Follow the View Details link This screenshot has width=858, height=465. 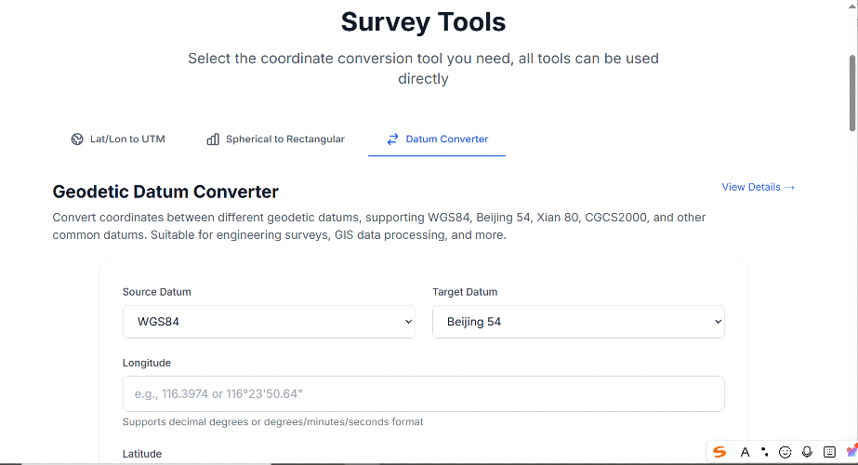point(758,187)
